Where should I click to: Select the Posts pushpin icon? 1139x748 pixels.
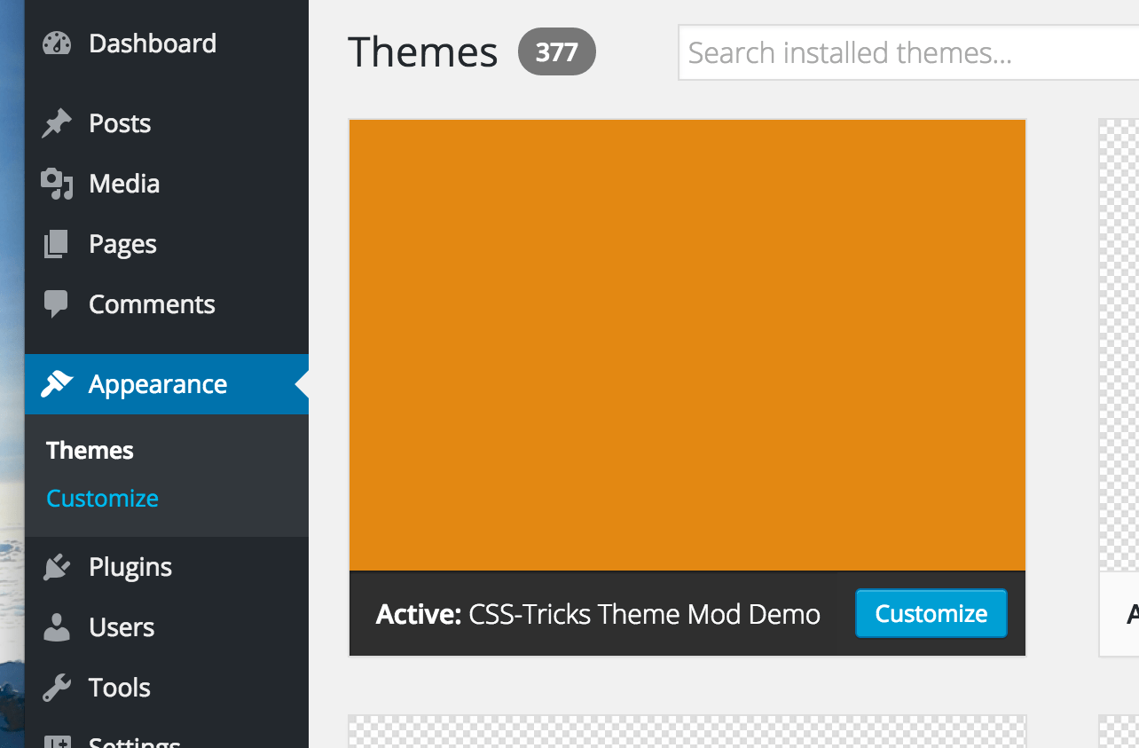tap(57, 122)
